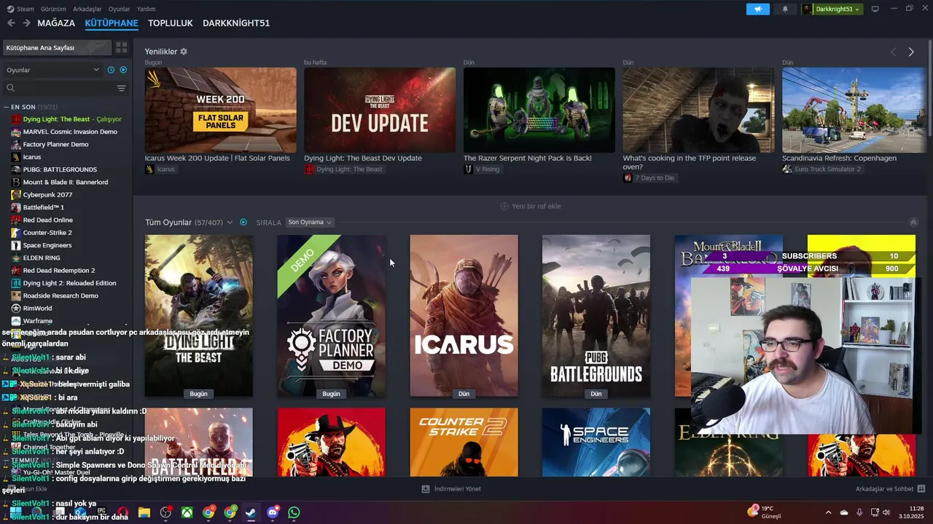
Task: Click Yeni bir raf ekle
Action: click(530, 206)
